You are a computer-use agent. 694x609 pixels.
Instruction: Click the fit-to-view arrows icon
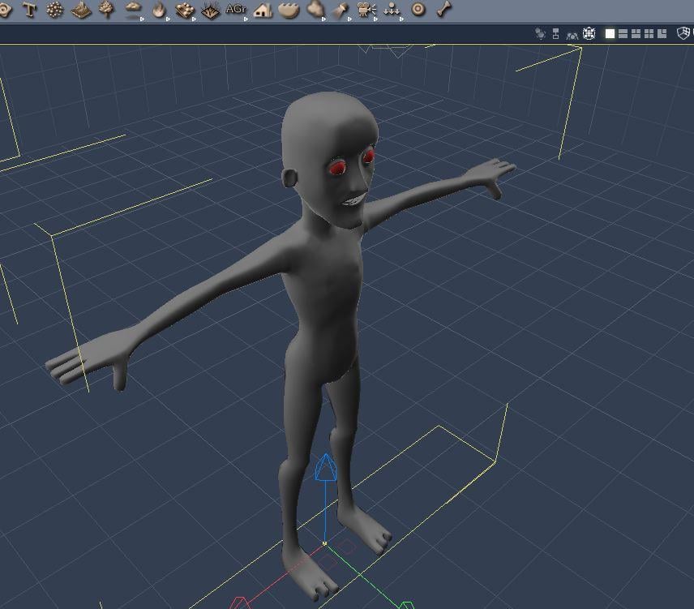pos(589,33)
